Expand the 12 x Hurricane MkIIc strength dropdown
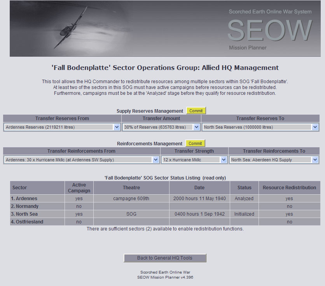The width and height of the screenshot is (325, 286). (x=194, y=160)
